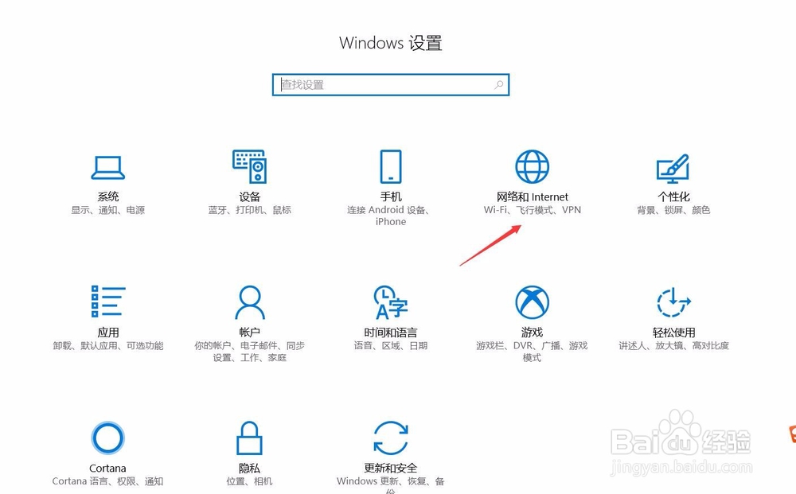Open the 个性化 paintbrush icon

click(673, 169)
